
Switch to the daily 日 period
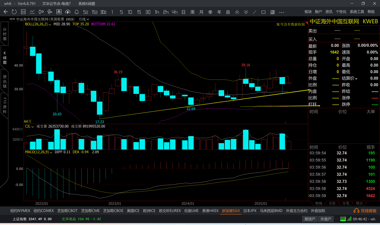pos(183,12)
